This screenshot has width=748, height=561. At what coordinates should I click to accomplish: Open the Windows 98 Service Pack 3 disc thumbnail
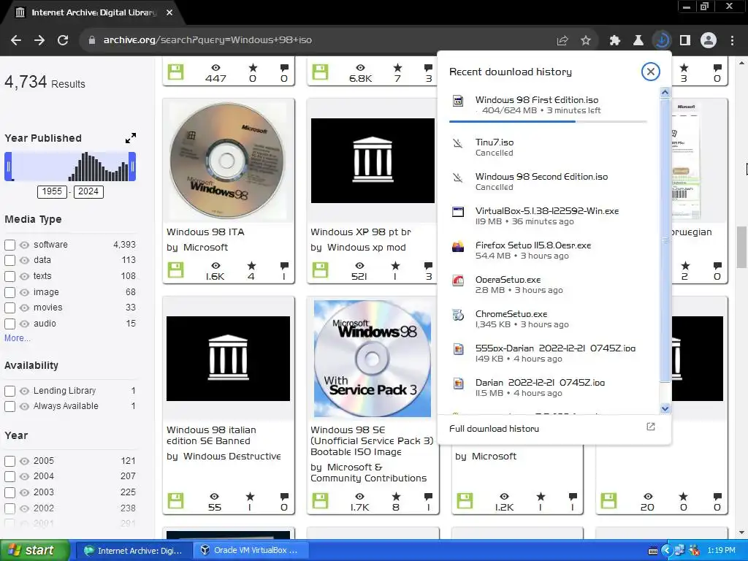373,359
